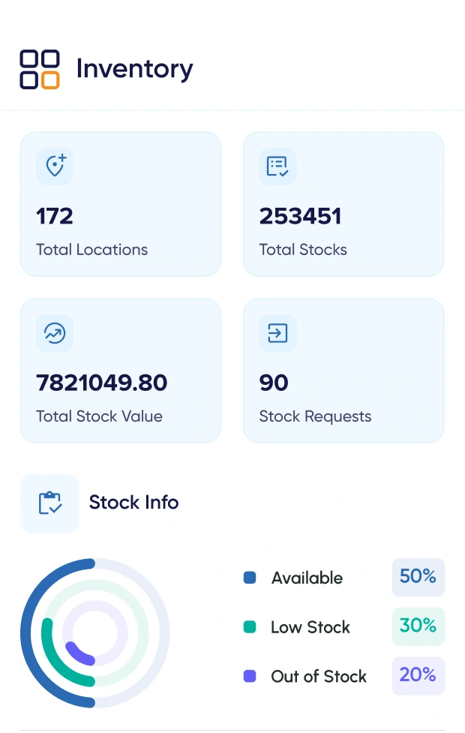
Task: Select the add-location pin icon
Action: coord(54,167)
